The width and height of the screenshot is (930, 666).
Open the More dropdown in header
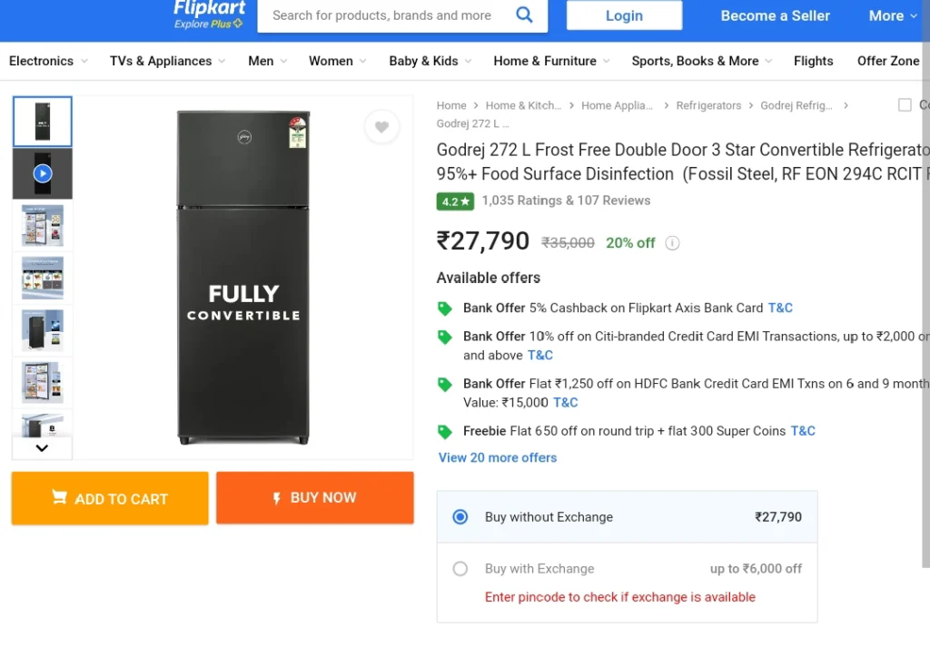click(893, 16)
